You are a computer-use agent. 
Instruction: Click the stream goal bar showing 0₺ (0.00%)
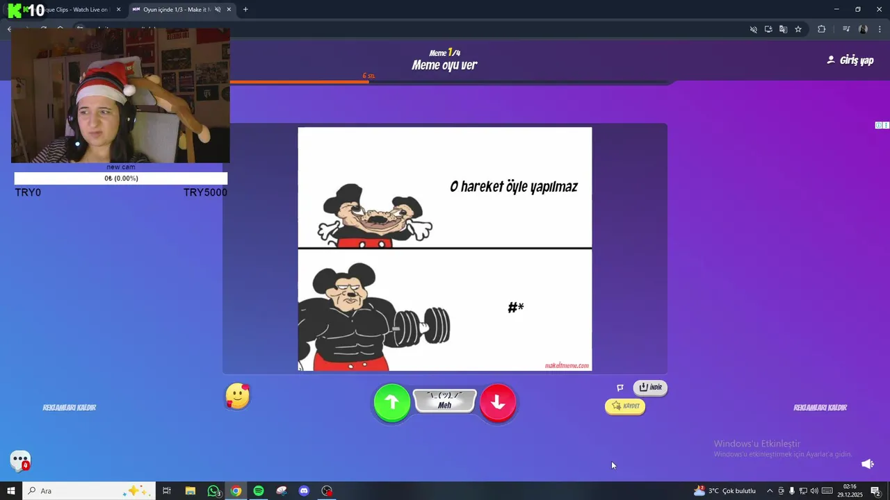pos(121,178)
